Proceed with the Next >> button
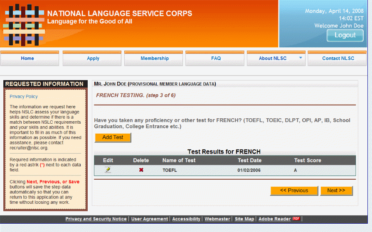372x232 pixels. [336, 190]
